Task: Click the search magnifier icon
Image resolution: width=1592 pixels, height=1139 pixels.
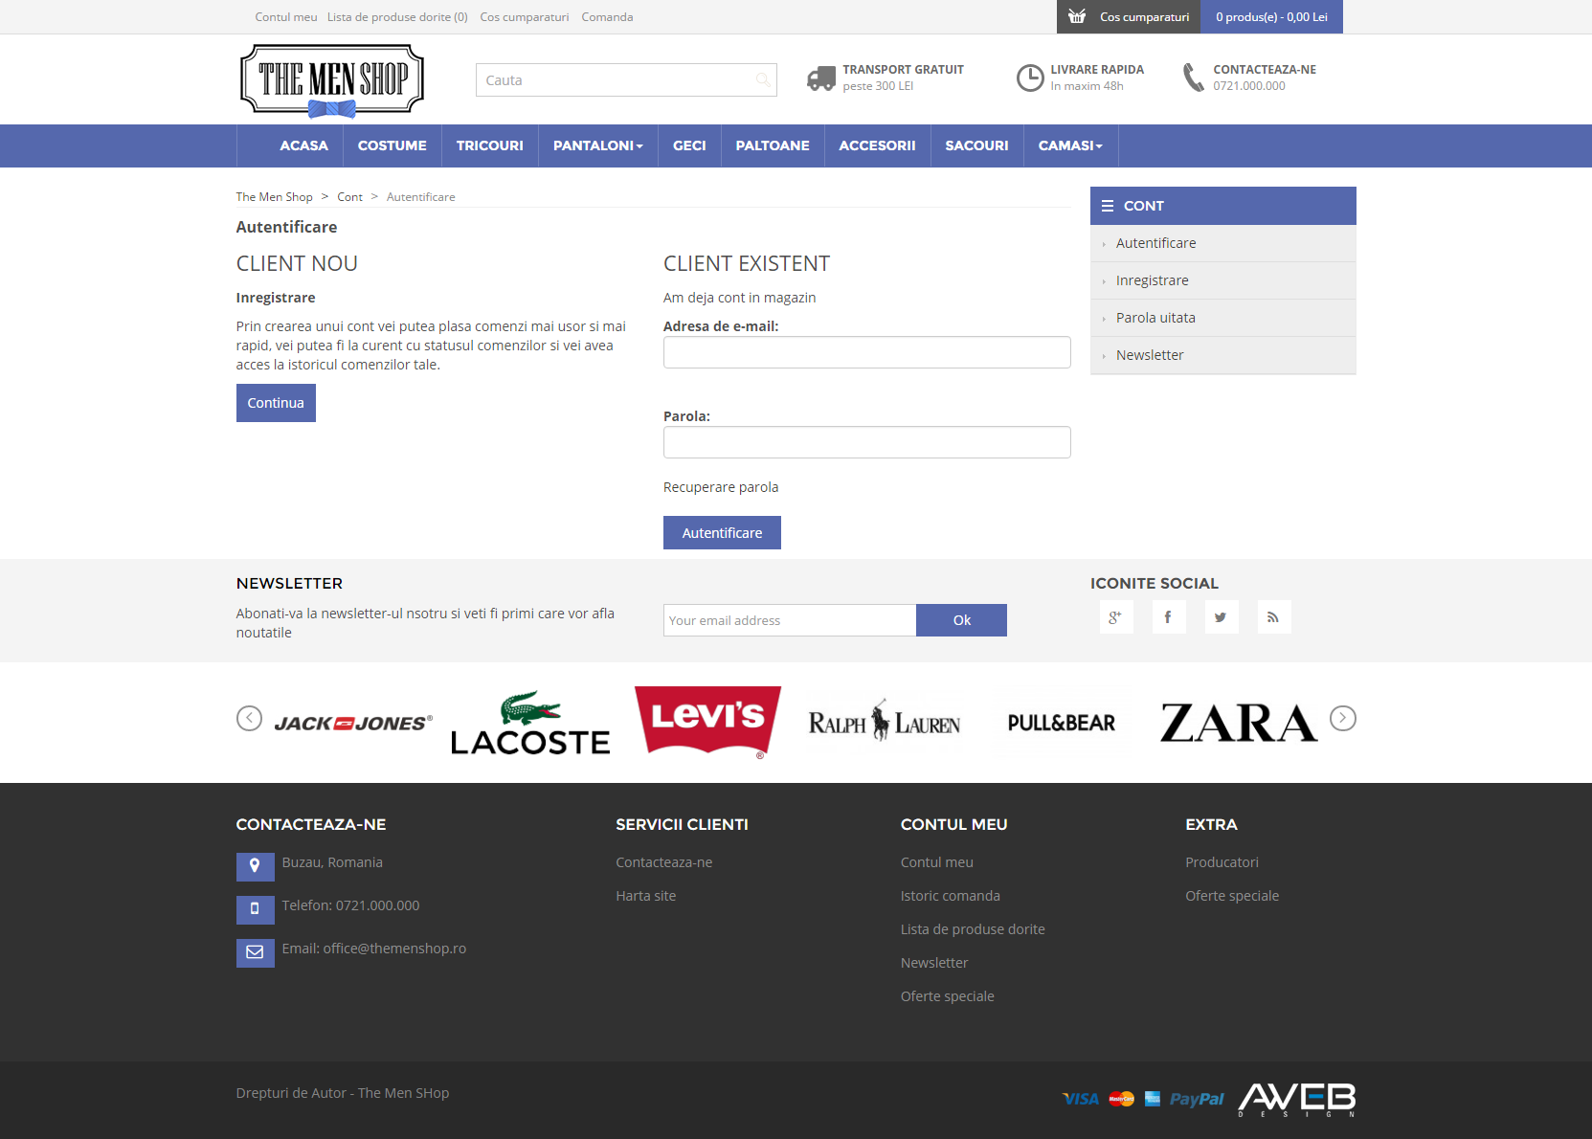Action: 763,80
